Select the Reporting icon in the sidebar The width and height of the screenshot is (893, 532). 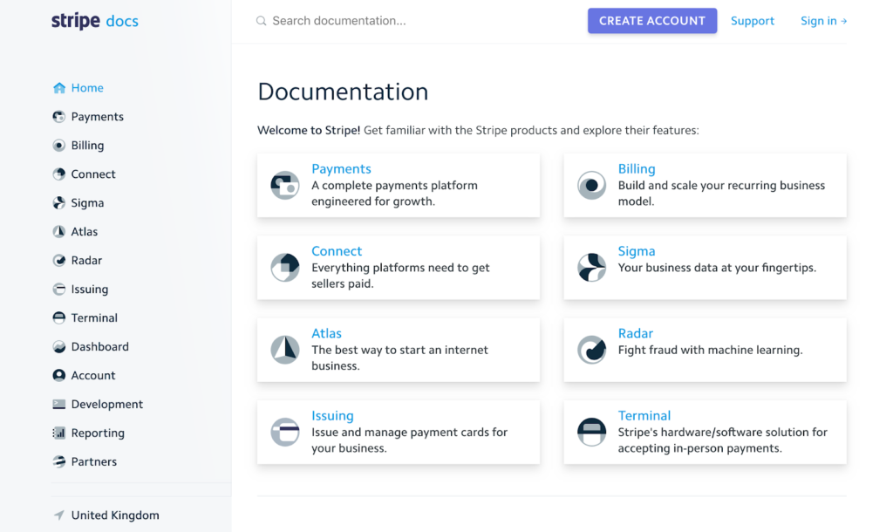[x=58, y=433]
